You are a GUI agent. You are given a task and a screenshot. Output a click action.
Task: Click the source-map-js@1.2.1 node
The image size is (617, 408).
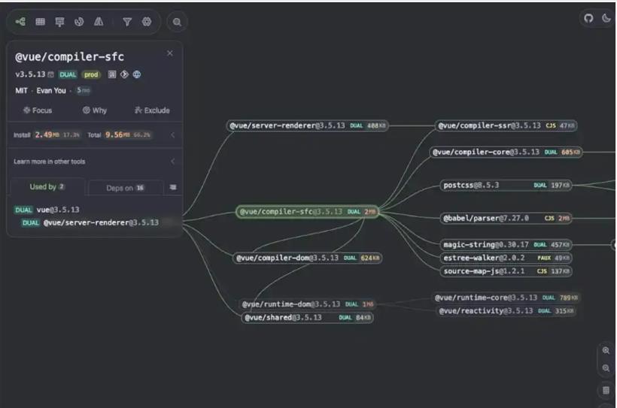(506, 270)
